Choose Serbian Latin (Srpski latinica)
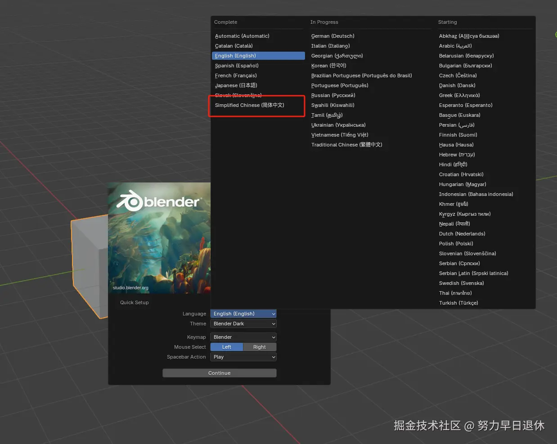The height and width of the screenshot is (444, 557). (485, 273)
